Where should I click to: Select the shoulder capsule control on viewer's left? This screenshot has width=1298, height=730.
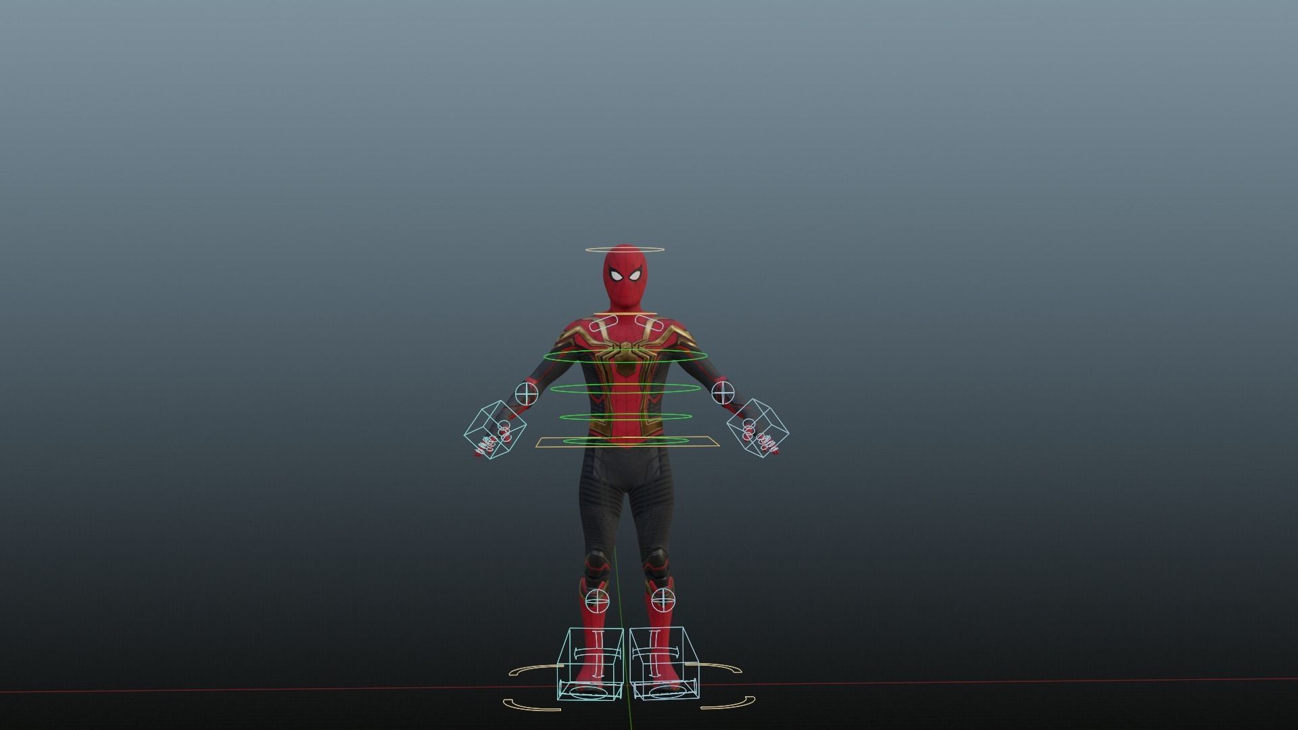tap(602, 324)
